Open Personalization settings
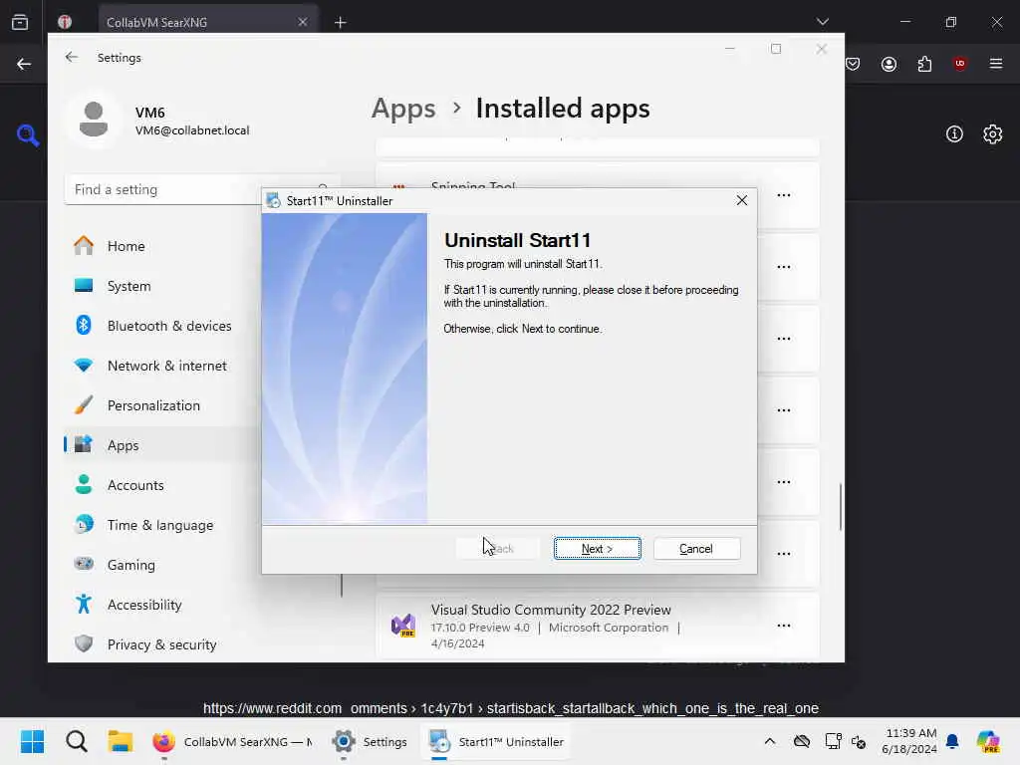The image size is (1020, 765). [162, 405]
